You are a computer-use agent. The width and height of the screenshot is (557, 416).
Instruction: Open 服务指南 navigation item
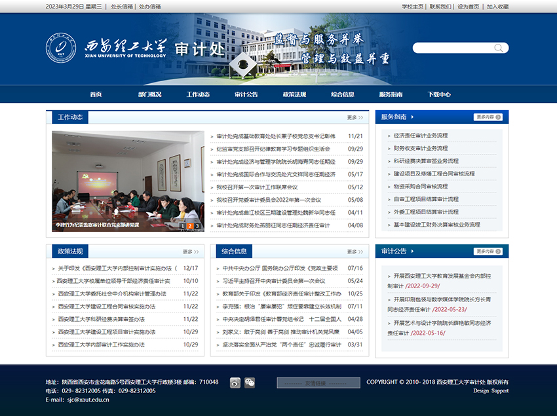(x=391, y=94)
